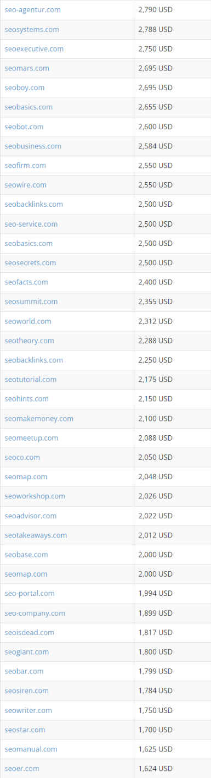Open the seo-agentur.com domain link
This screenshot has height=778, width=211.
(x=32, y=10)
